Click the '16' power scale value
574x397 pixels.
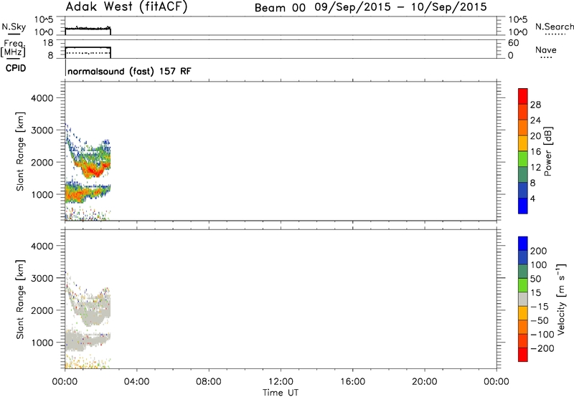(x=535, y=152)
